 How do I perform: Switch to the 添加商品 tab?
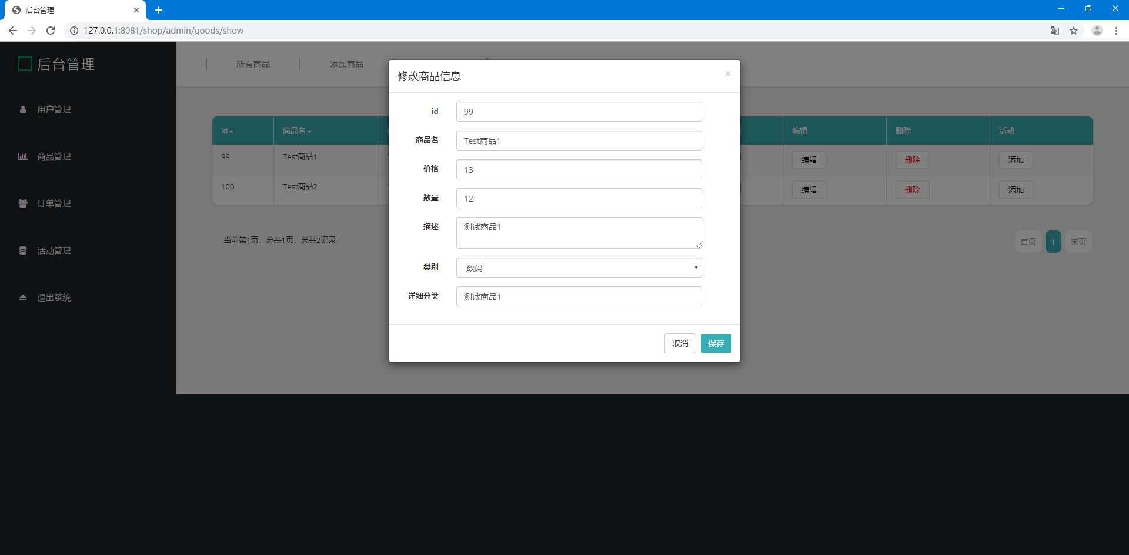[x=346, y=64]
